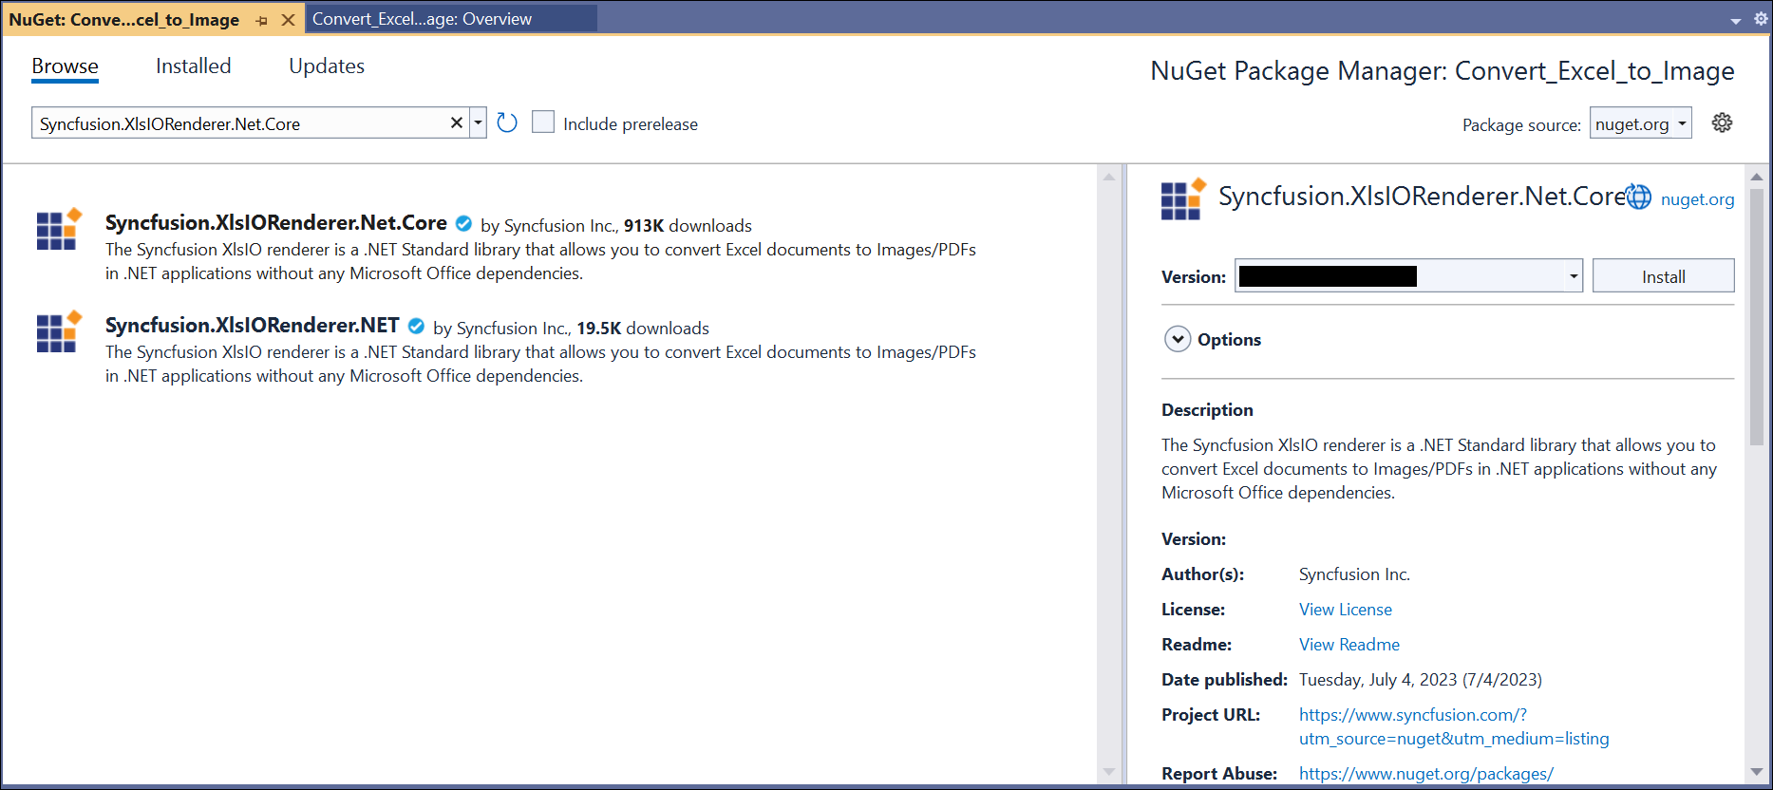1773x790 pixels.
Task: Click the '913K downloads' text
Action: (688, 226)
